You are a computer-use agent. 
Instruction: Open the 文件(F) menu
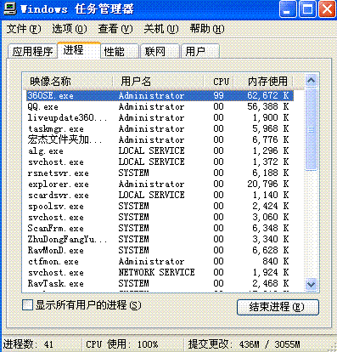(24, 29)
